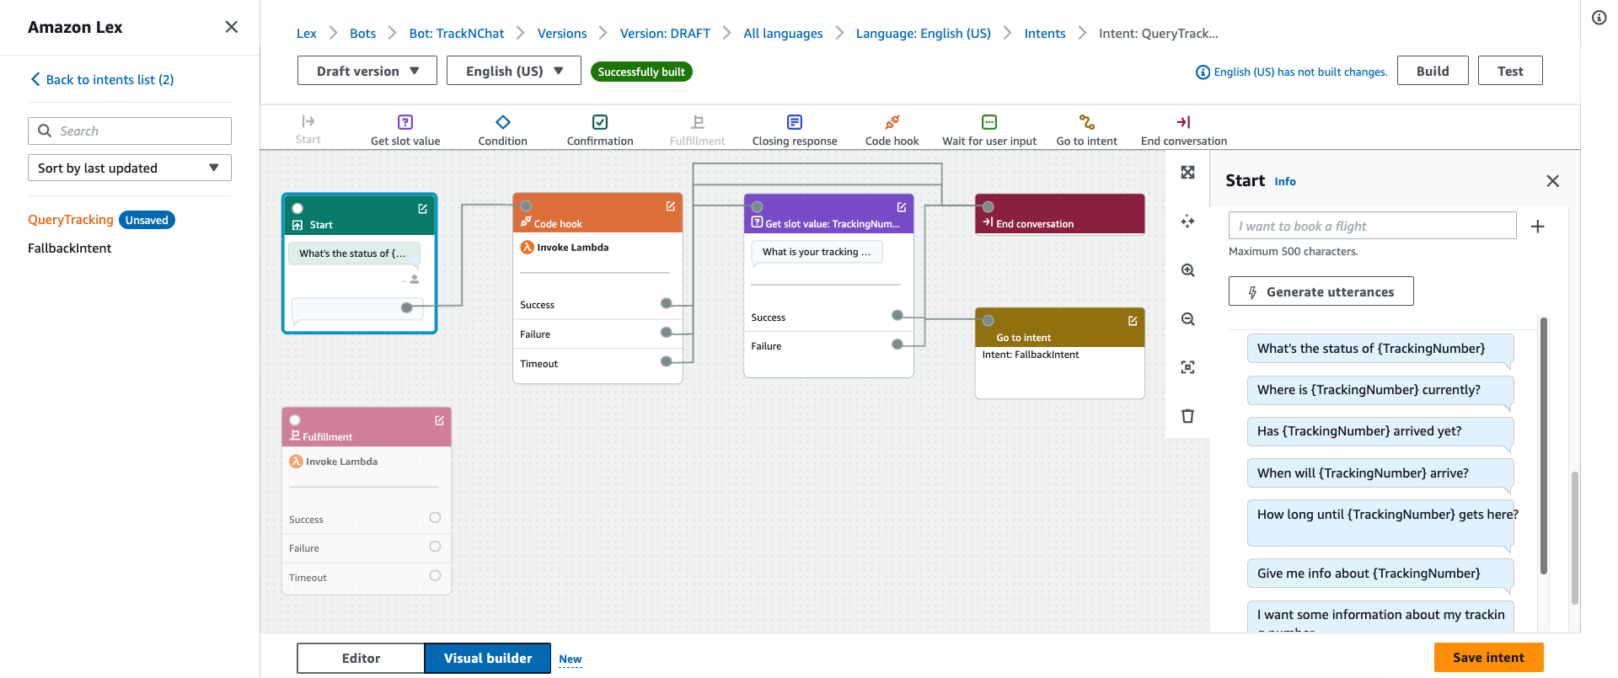Select FallbackIntent in the list

point(70,248)
